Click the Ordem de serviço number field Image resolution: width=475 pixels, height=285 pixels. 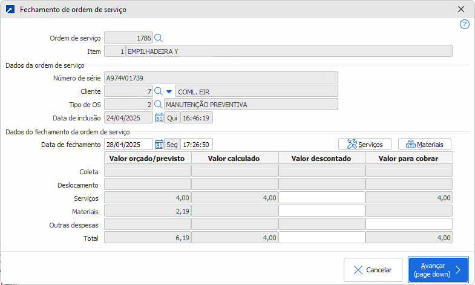[x=128, y=38]
